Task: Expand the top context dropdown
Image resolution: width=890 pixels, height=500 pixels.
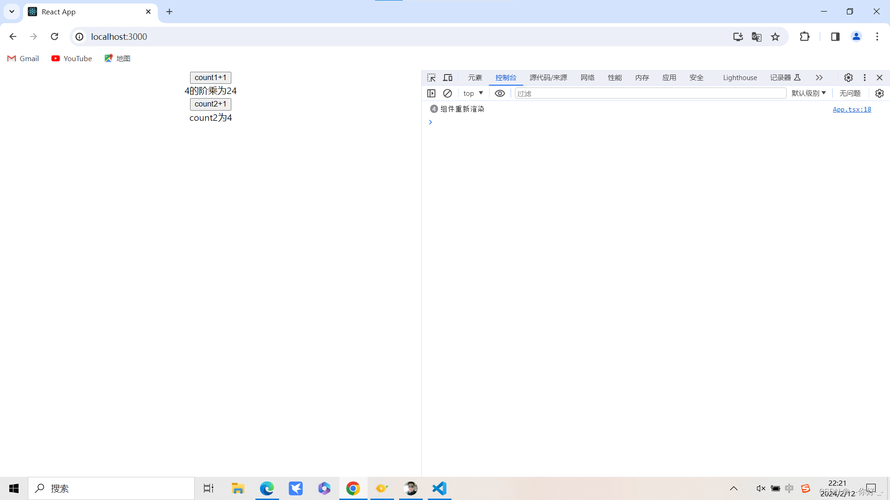Action: 473,93
